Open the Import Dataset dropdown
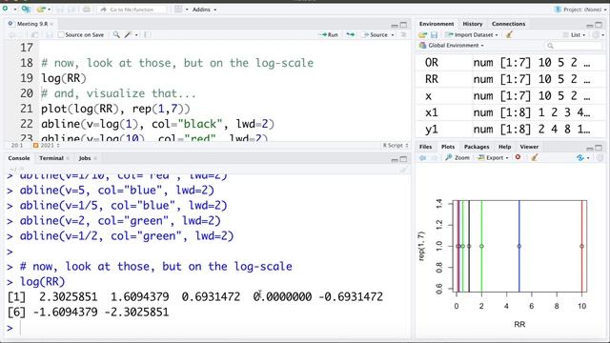The height and width of the screenshot is (343, 610). click(x=472, y=35)
